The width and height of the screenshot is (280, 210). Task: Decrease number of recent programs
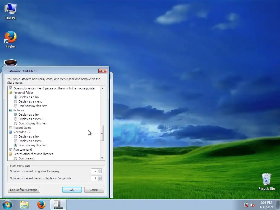(x=100, y=172)
